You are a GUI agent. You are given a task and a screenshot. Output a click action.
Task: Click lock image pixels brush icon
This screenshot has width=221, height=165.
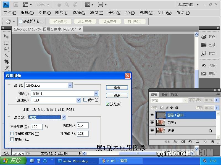(167, 108)
